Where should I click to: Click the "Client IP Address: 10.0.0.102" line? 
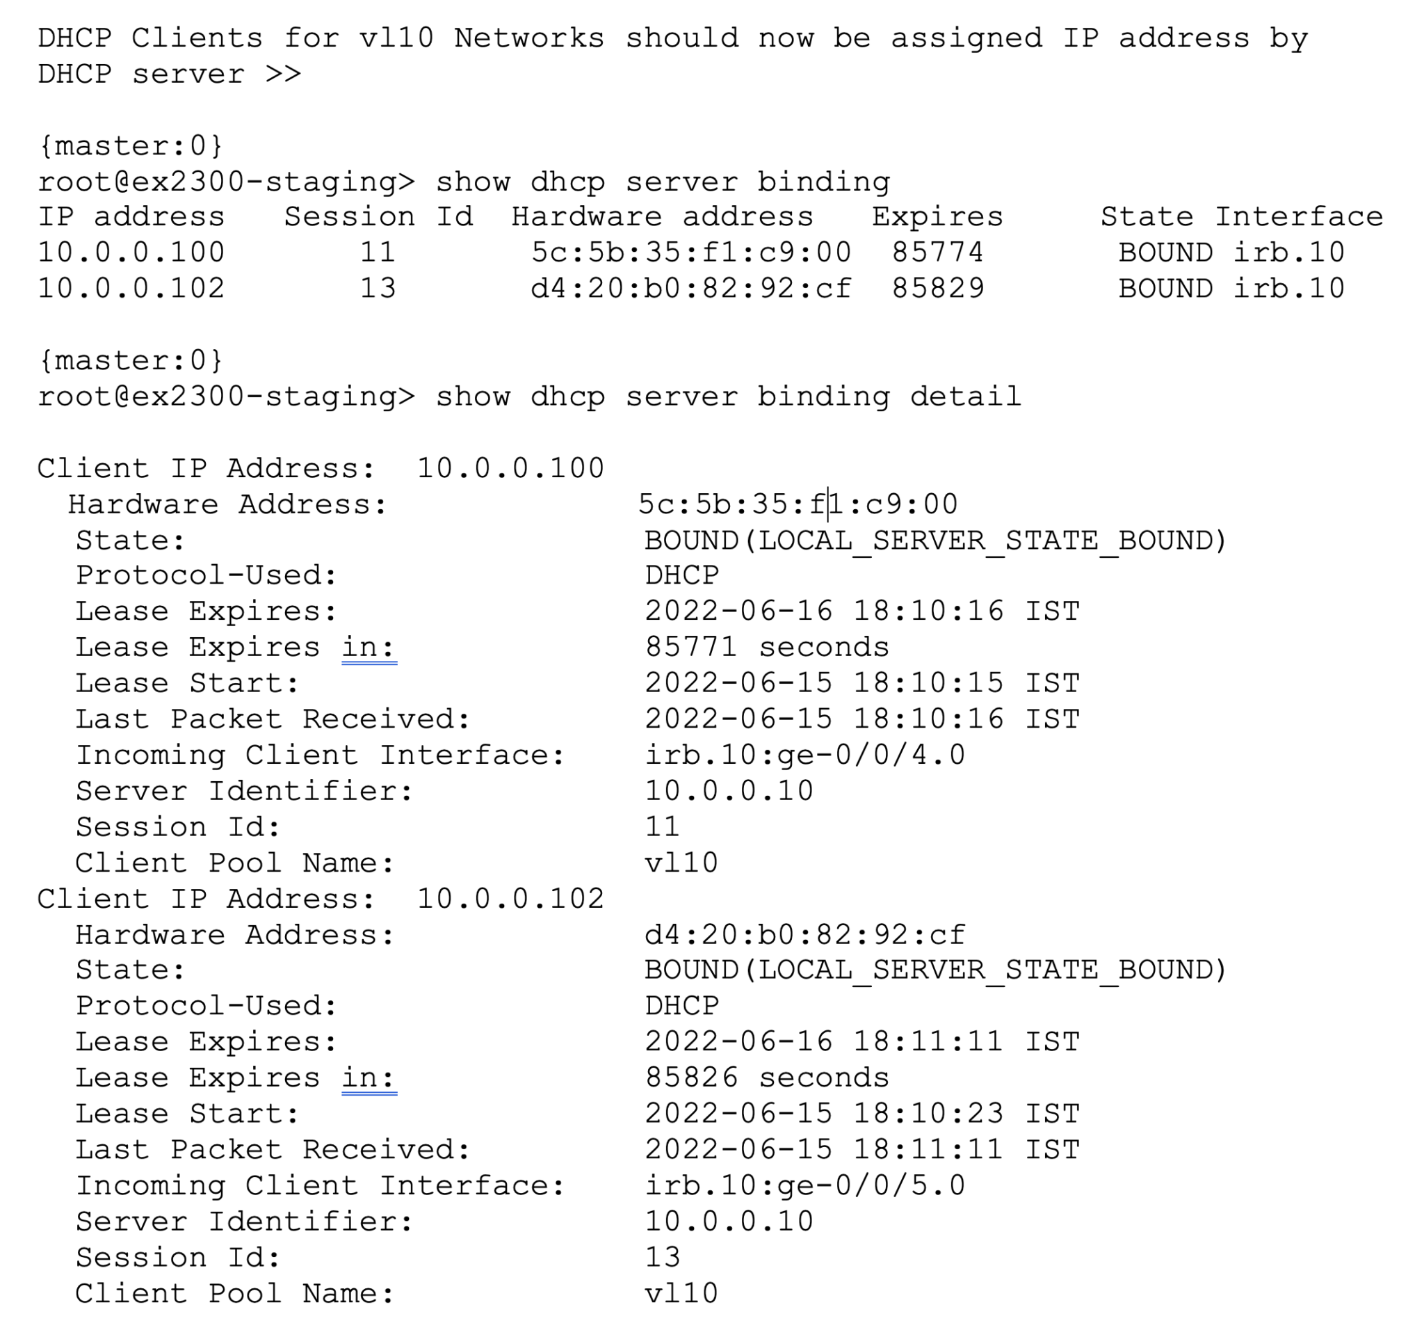pos(321,899)
